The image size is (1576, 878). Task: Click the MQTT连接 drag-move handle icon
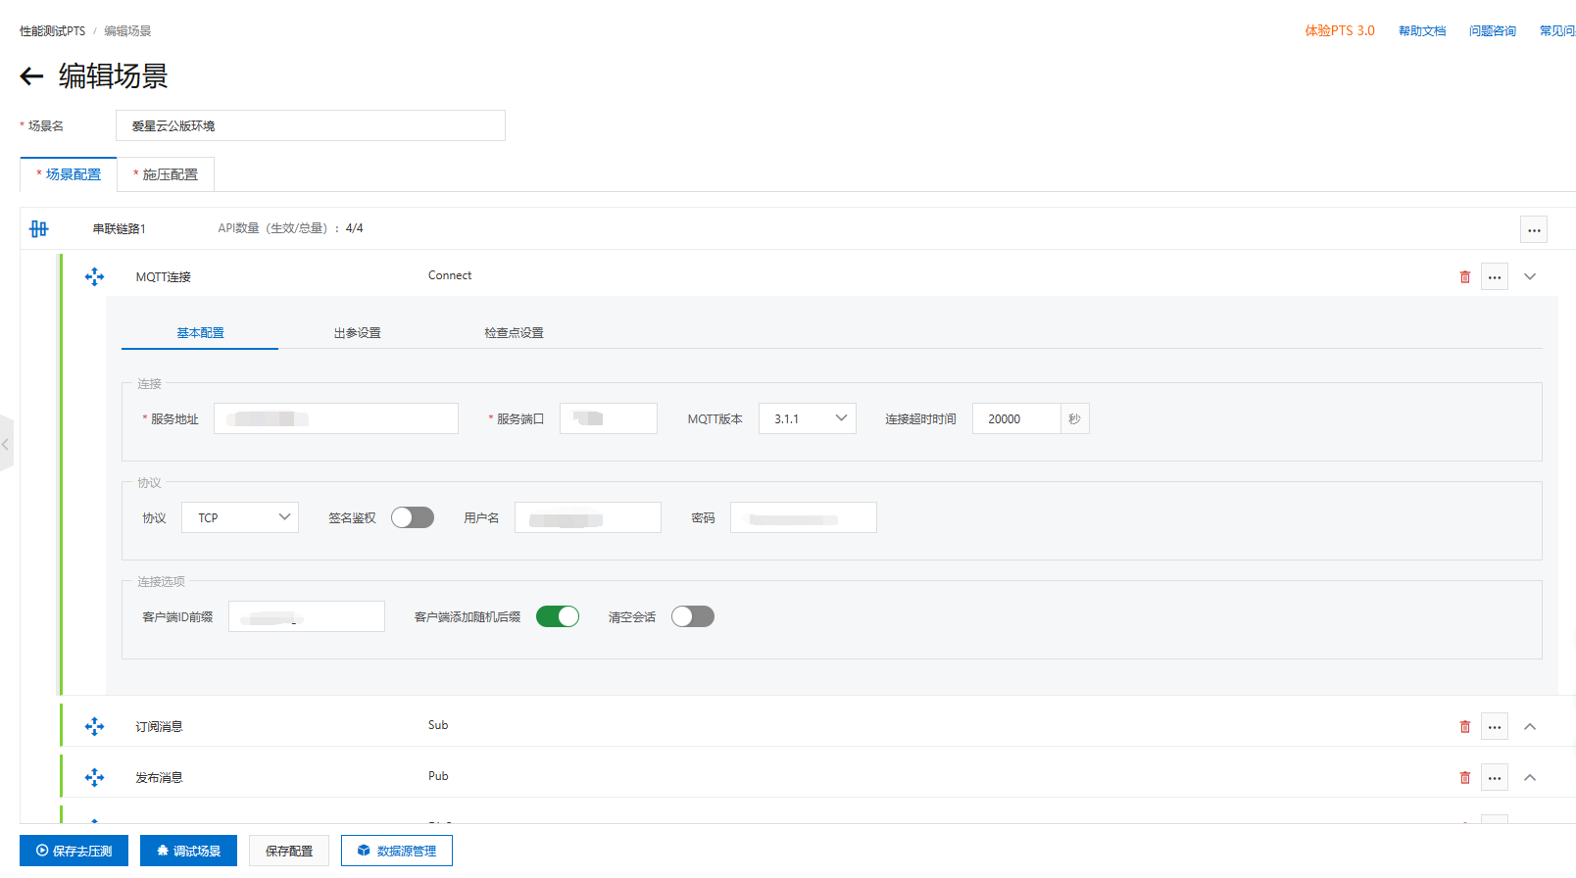tap(94, 277)
